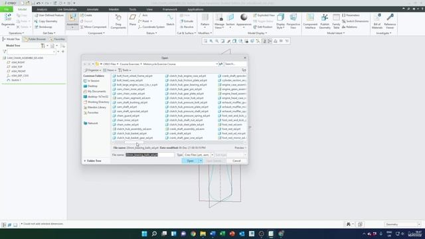
Task: Expand the Get Data group dropdown
Action: point(48,33)
